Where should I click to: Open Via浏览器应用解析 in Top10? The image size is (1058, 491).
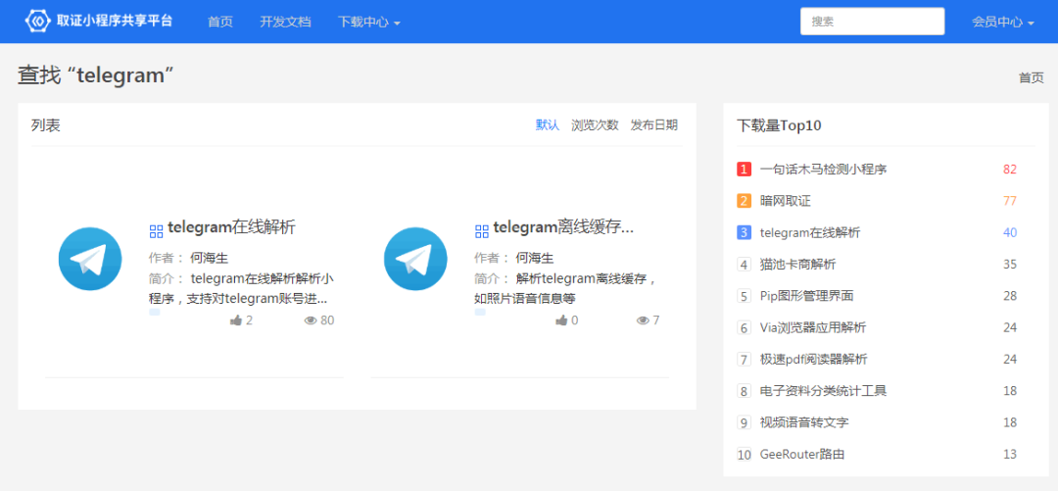[812, 327]
